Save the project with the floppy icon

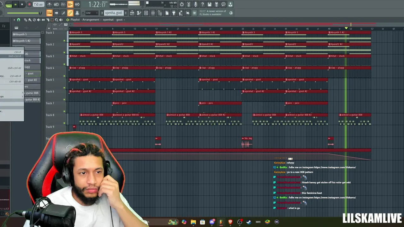click(210, 4)
